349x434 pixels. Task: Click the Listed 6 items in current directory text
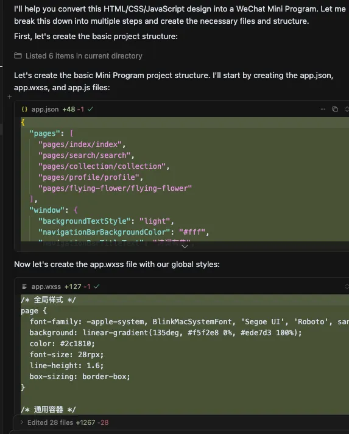click(84, 56)
